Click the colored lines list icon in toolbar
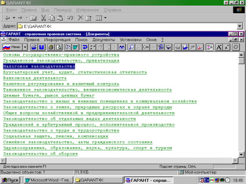Image resolution: width=246 pixels, height=184 pixels. [x=209, y=47]
